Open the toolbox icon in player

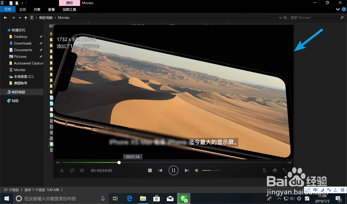coord(274,170)
